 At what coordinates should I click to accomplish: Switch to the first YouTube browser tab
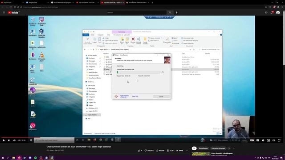[x=12, y=3]
